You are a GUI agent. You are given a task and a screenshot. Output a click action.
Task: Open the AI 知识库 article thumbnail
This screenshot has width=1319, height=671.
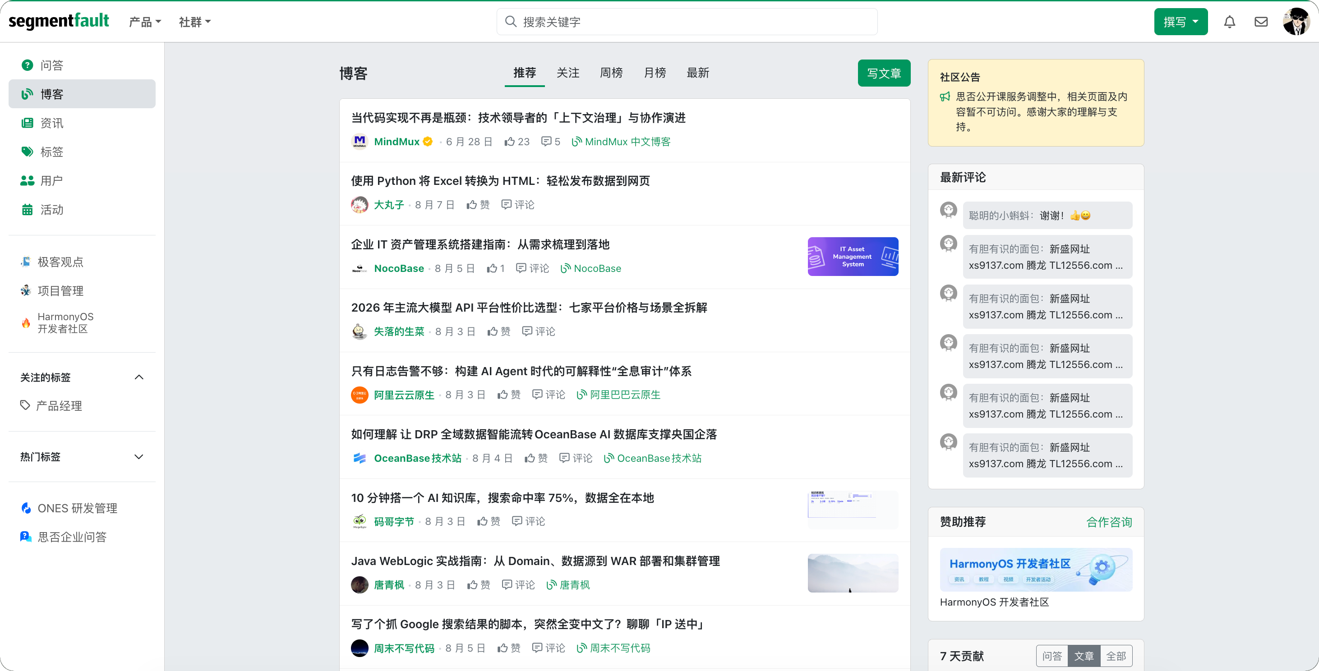(x=853, y=509)
